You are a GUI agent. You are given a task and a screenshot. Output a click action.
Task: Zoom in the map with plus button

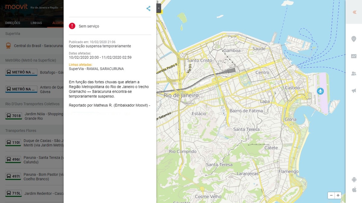[338, 195]
